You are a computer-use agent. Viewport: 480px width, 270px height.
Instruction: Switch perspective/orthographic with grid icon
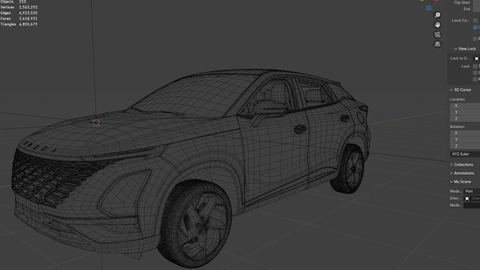coord(438,44)
